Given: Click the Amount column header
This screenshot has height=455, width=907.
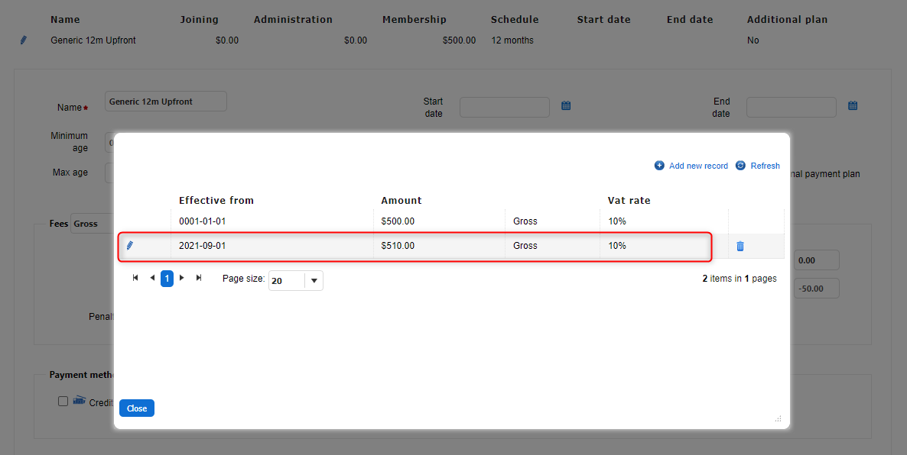Looking at the screenshot, I should click(x=401, y=201).
